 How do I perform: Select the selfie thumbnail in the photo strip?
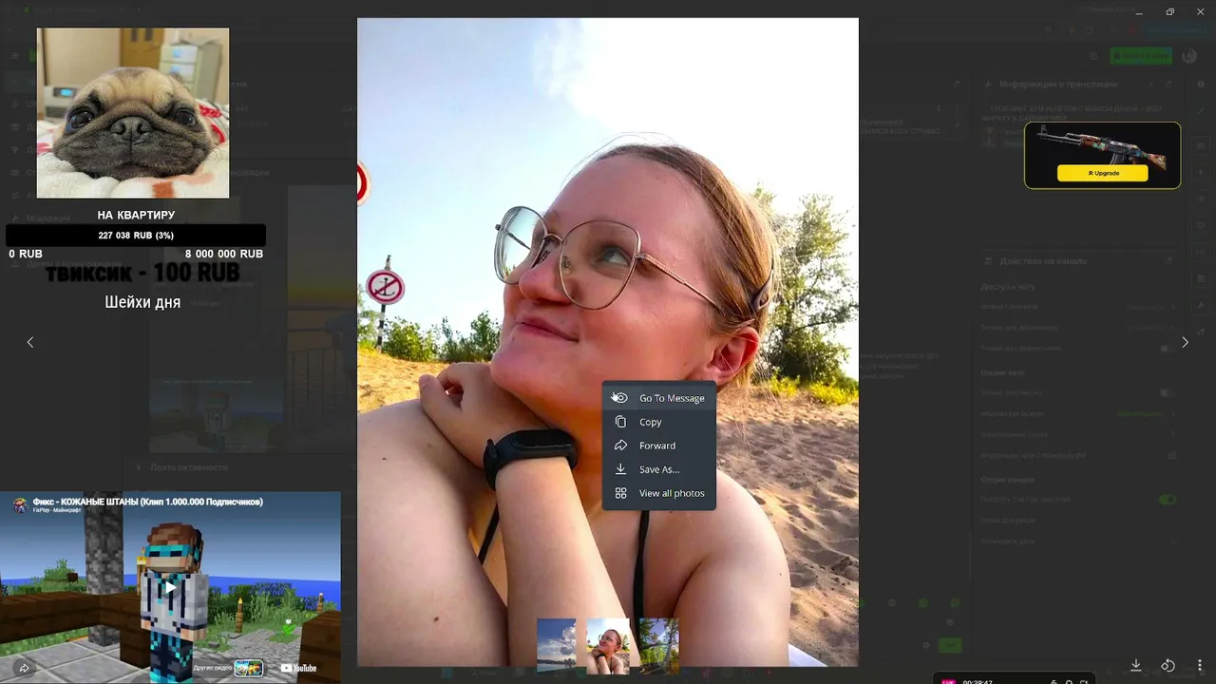pos(608,646)
